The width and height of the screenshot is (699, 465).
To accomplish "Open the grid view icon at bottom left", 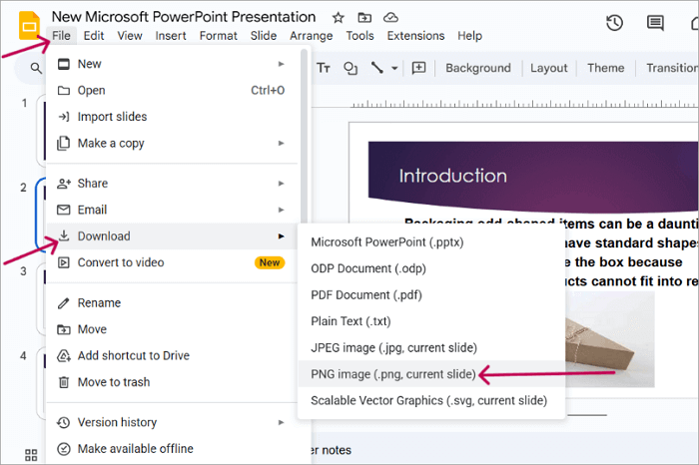I will coord(31,455).
